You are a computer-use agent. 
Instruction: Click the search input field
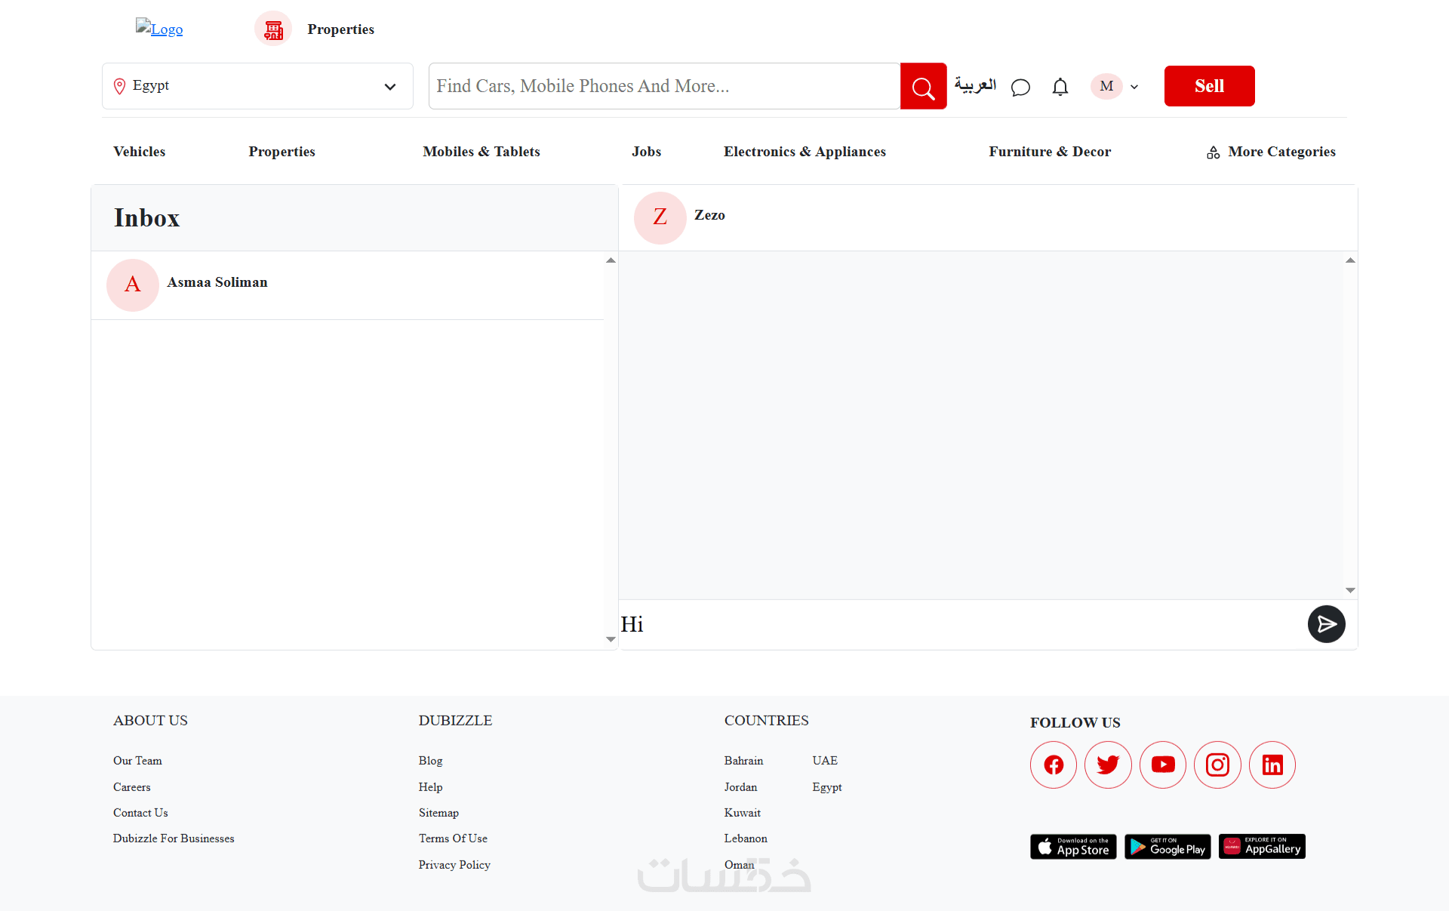click(x=664, y=86)
